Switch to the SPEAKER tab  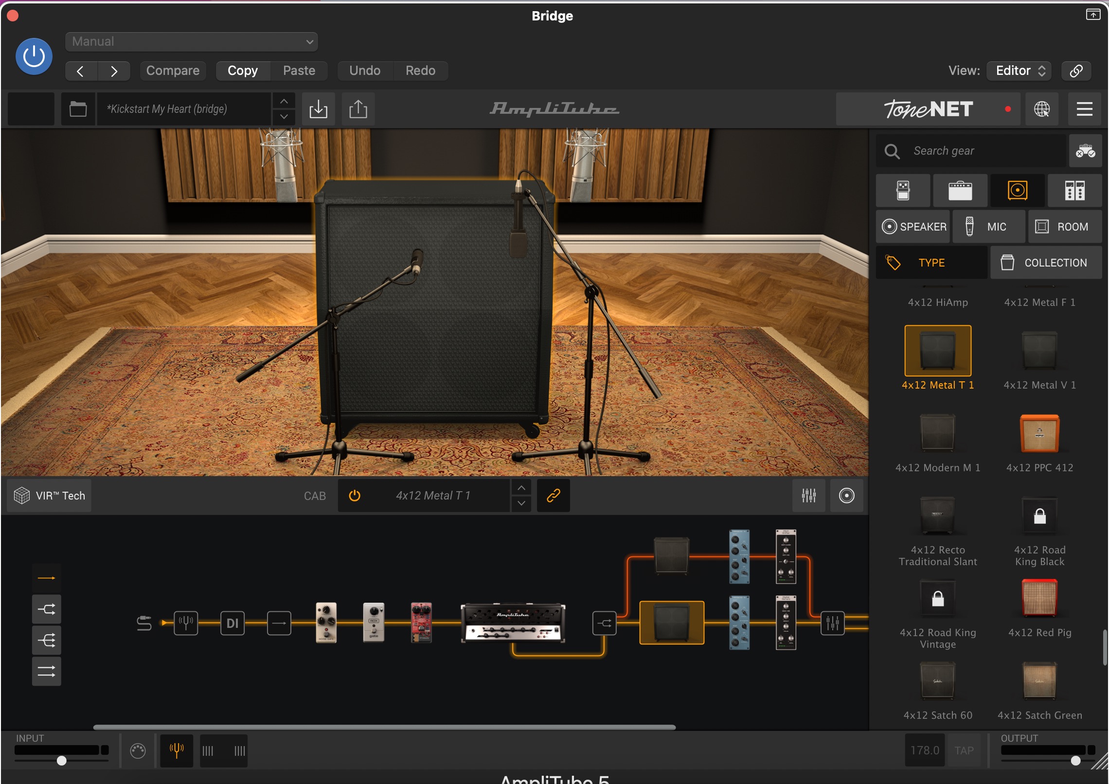coord(913,227)
